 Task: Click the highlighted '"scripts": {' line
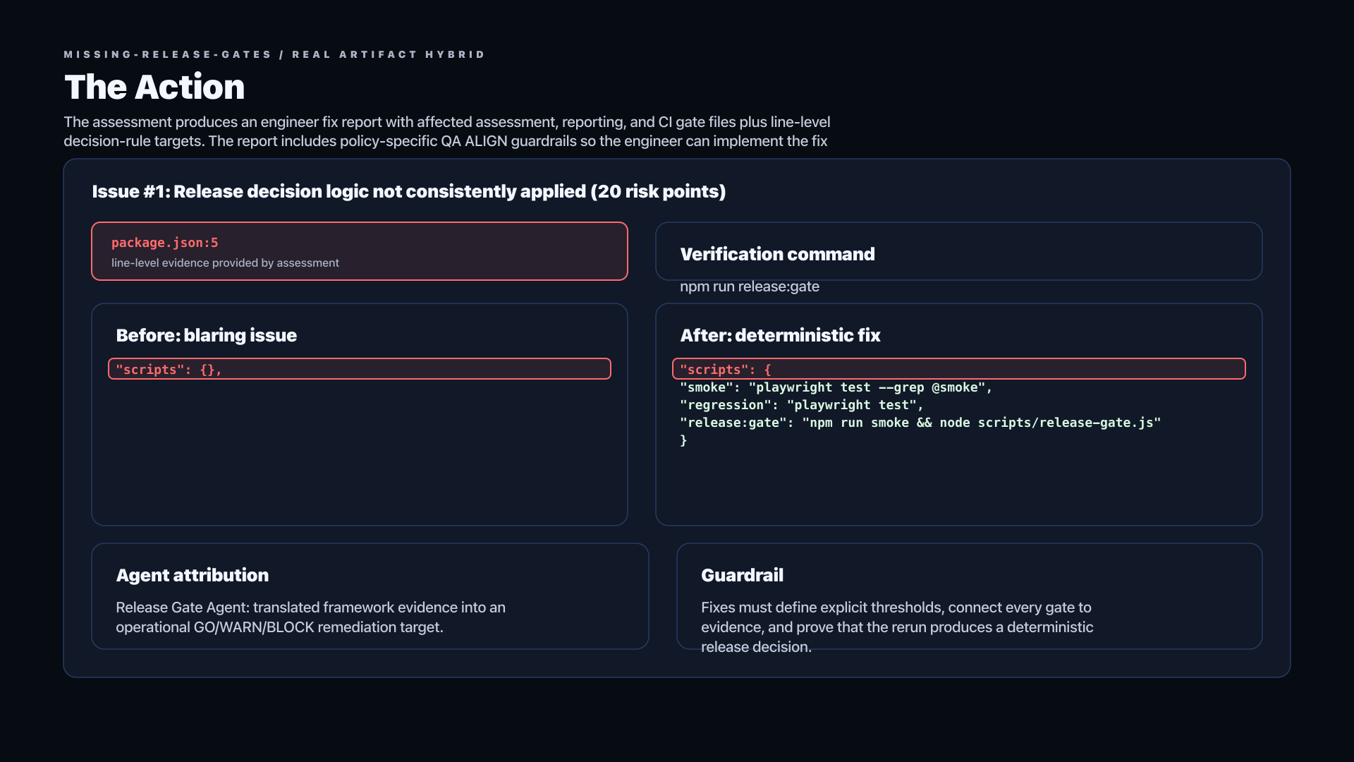pyautogui.click(x=959, y=369)
